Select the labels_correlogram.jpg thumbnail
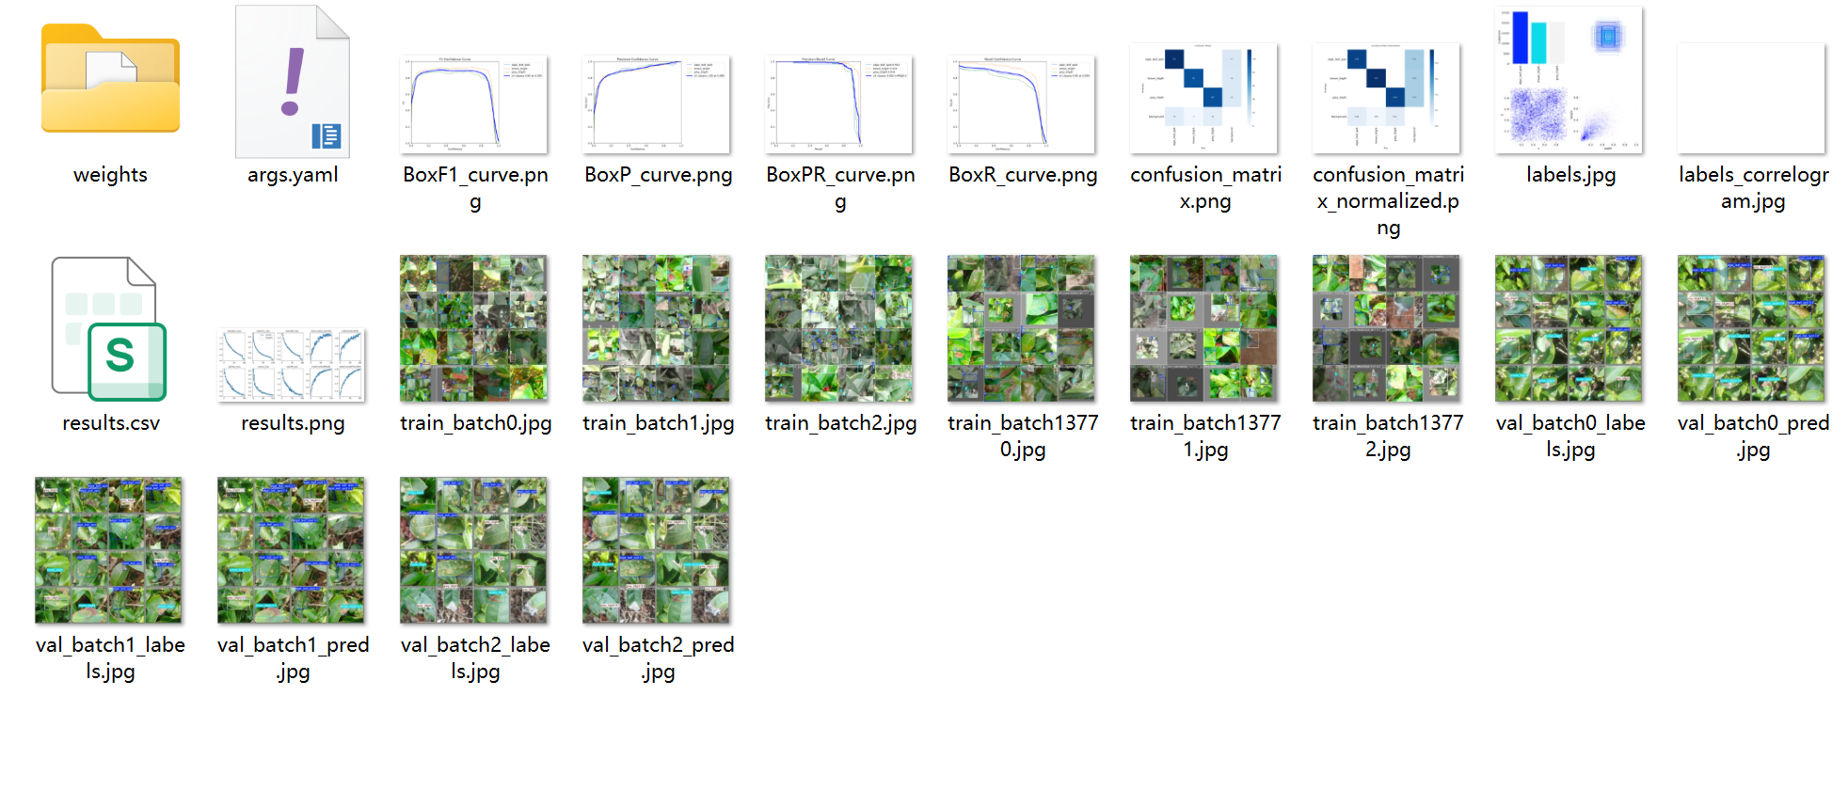Viewport: 1848px width, 807px height. coord(1752,98)
